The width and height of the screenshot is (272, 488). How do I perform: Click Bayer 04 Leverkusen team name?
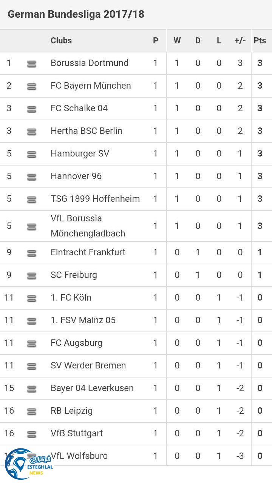pyautogui.click(x=92, y=388)
